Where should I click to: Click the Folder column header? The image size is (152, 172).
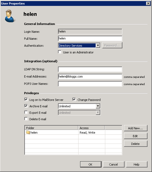(x=51, y=128)
